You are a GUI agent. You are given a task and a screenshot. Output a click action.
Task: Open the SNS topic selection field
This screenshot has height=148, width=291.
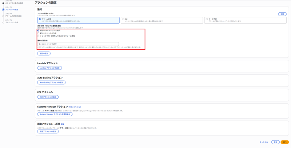78,44
